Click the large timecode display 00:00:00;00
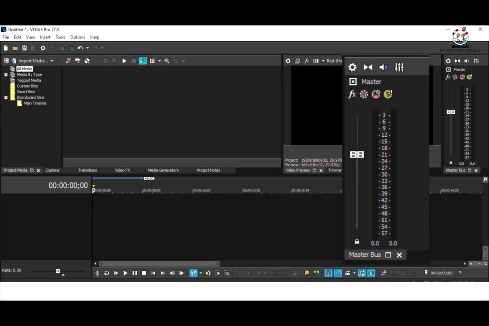This screenshot has width=489, height=326. click(x=68, y=185)
